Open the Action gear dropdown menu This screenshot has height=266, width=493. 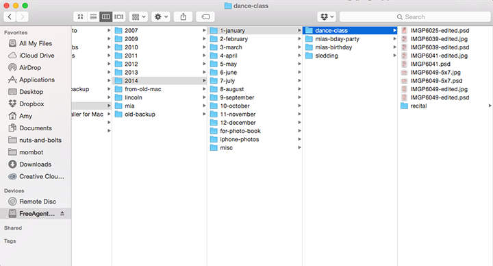tap(161, 16)
